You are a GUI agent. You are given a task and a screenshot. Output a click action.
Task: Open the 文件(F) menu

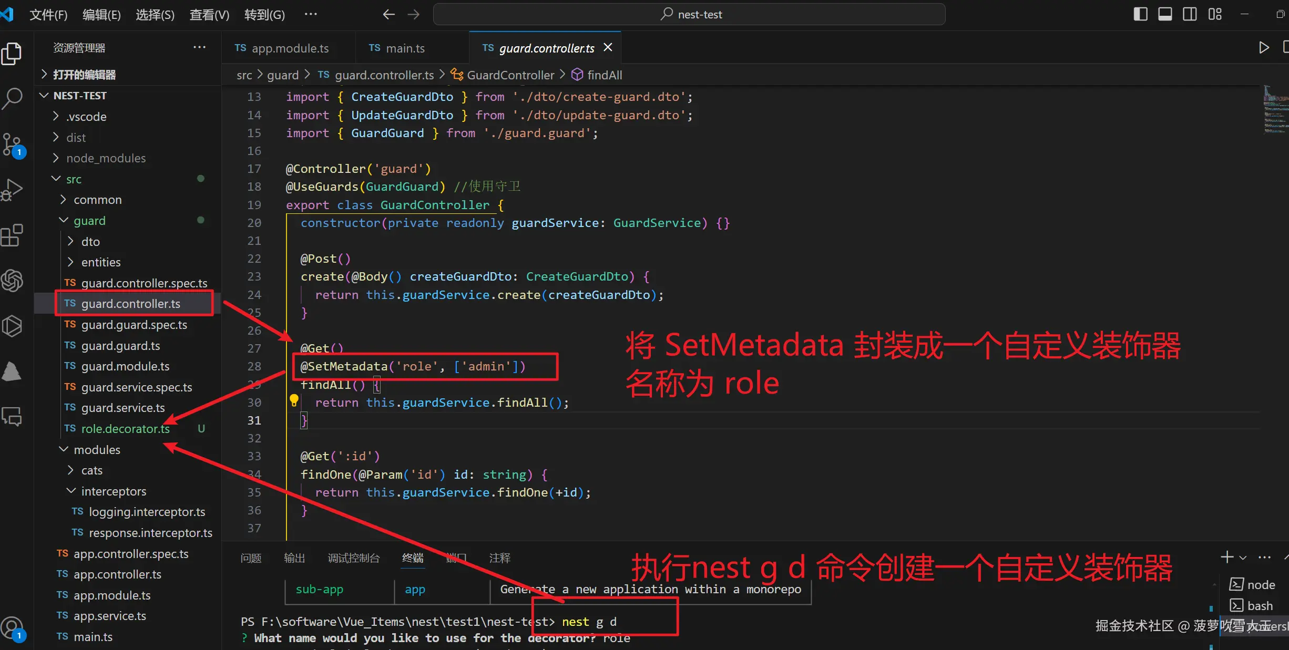48,14
